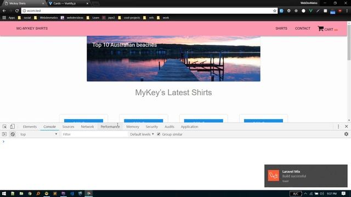Open the Windows action center notifications icon
Image resolution: width=351 pixels, height=197 pixels.
pyautogui.click(x=344, y=193)
